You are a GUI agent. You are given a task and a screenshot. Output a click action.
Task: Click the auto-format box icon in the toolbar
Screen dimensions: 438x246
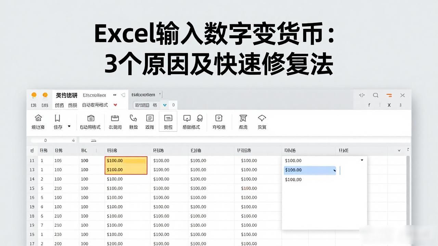click(91, 118)
